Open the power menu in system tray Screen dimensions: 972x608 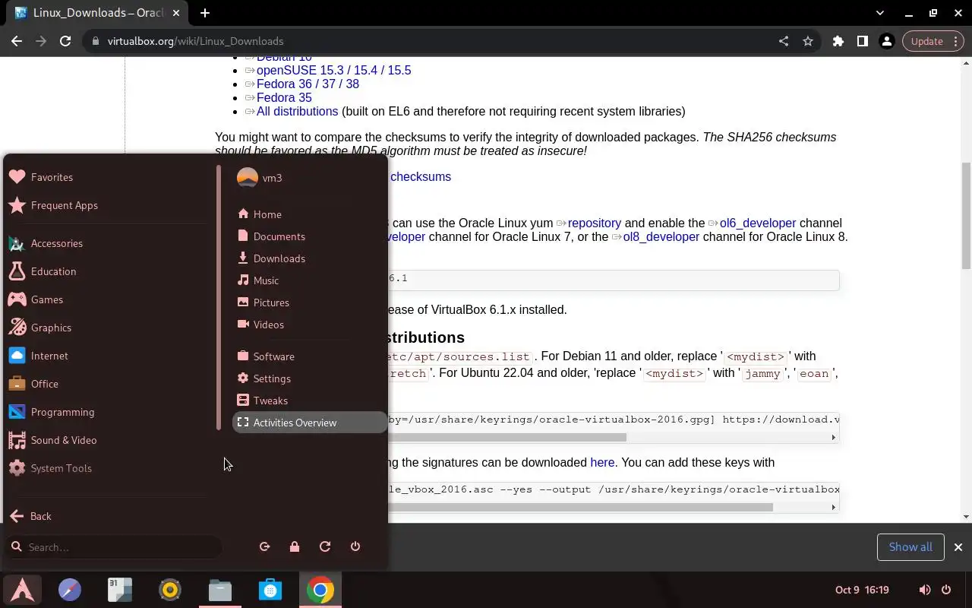(946, 590)
